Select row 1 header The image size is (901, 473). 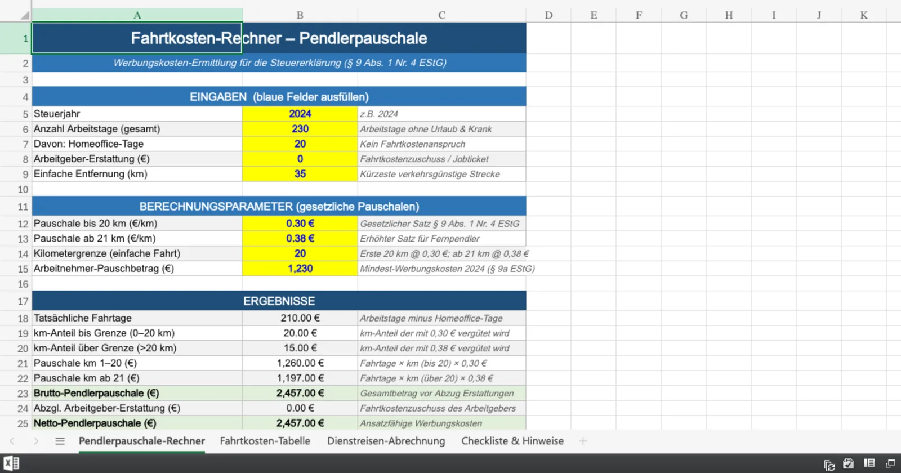click(x=16, y=38)
